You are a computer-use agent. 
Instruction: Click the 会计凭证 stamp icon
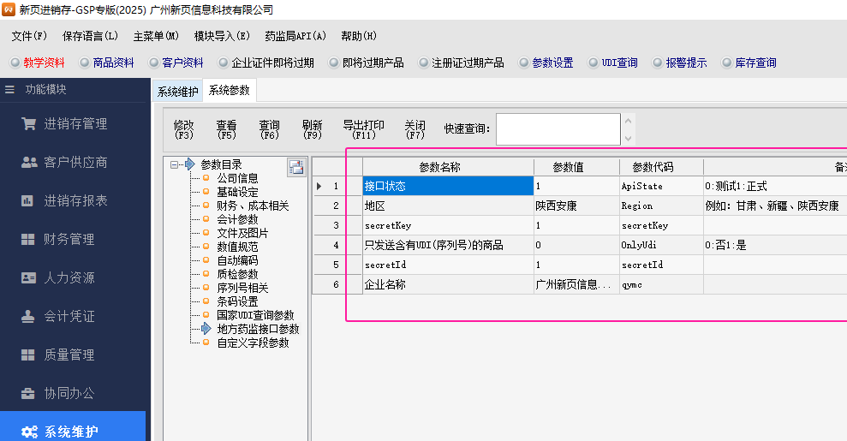28,317
